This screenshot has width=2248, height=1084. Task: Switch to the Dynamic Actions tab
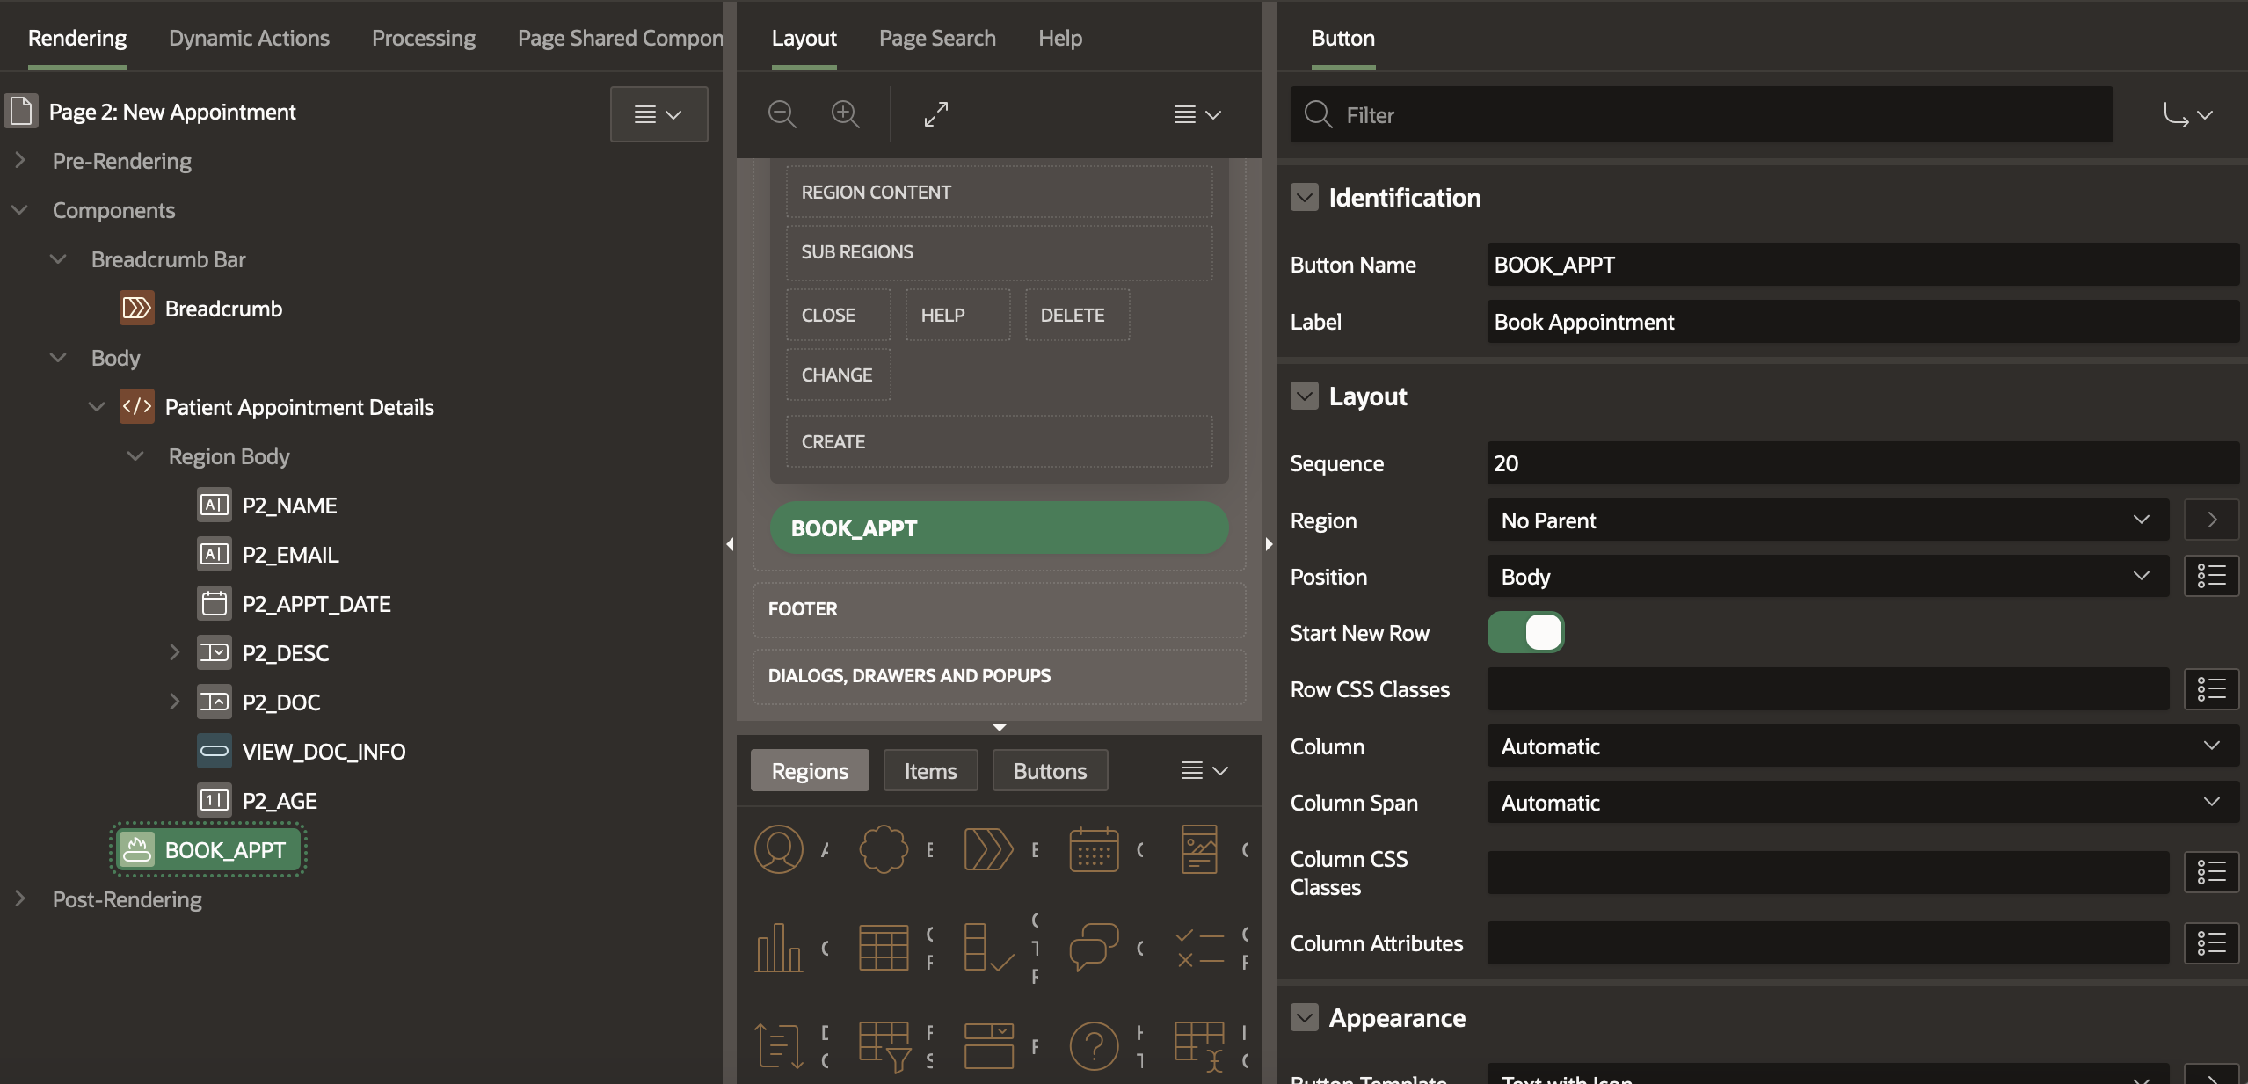[x=249, y=39]
